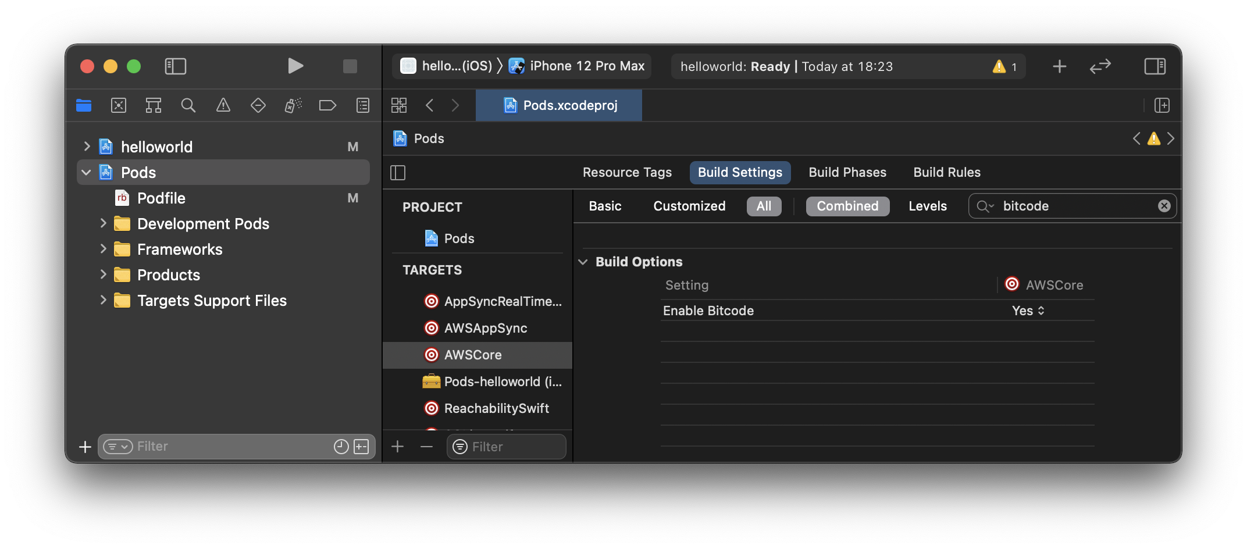Viewport: 1247px width, 549px height.
Task: Open the Breakpoint navigator
Action: tap(327, 105)
